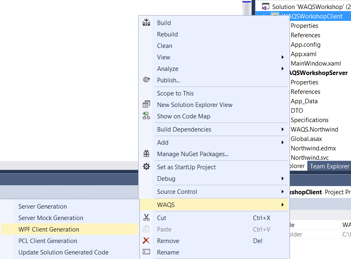
Task: Open Build Dependencies submenu
Action: point(214,129)
